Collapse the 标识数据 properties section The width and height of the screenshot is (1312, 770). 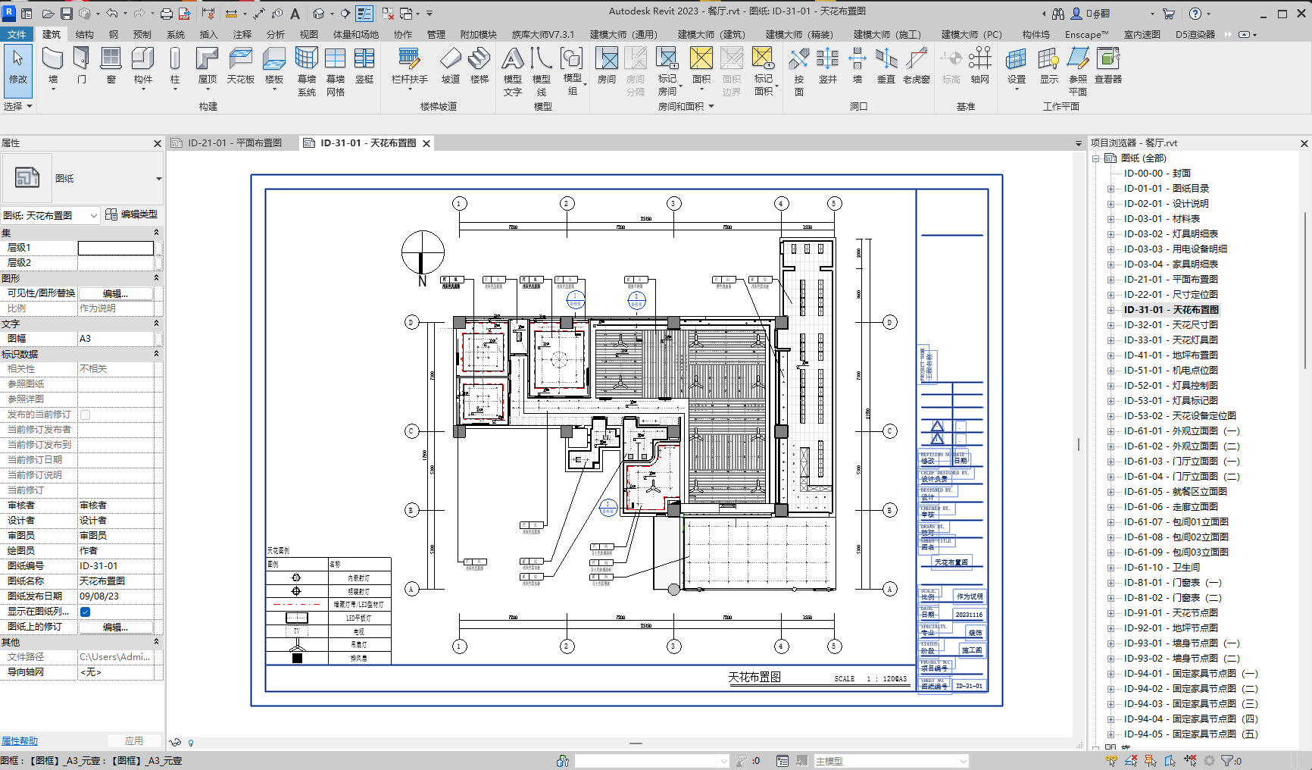[x=156, y=354]
